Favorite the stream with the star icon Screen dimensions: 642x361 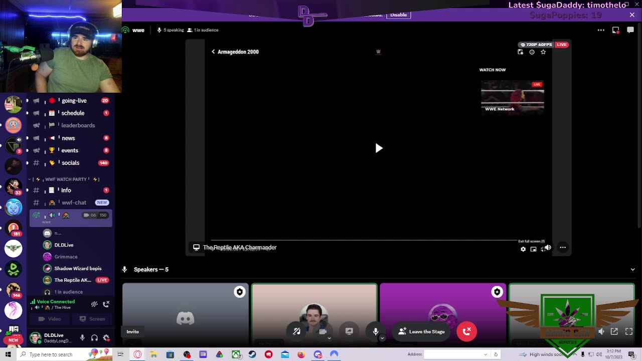pyautogui.click(x=543, y=52)
